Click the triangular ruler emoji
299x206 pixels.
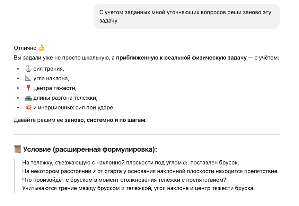[28, 78]
